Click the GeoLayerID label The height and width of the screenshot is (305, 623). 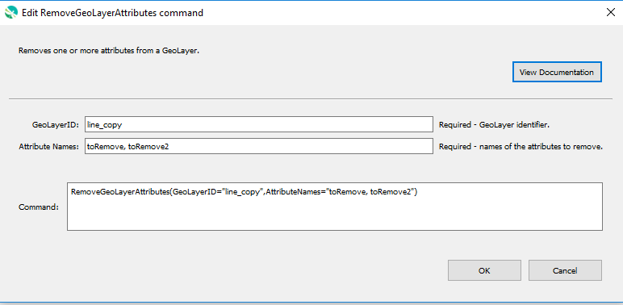coord(56,125)
